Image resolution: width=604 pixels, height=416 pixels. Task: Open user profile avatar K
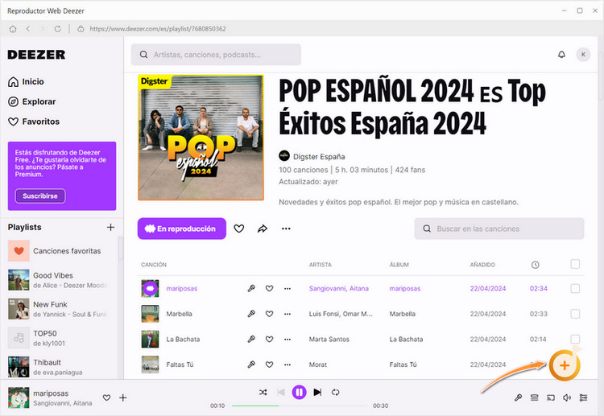tap(583, 55)
